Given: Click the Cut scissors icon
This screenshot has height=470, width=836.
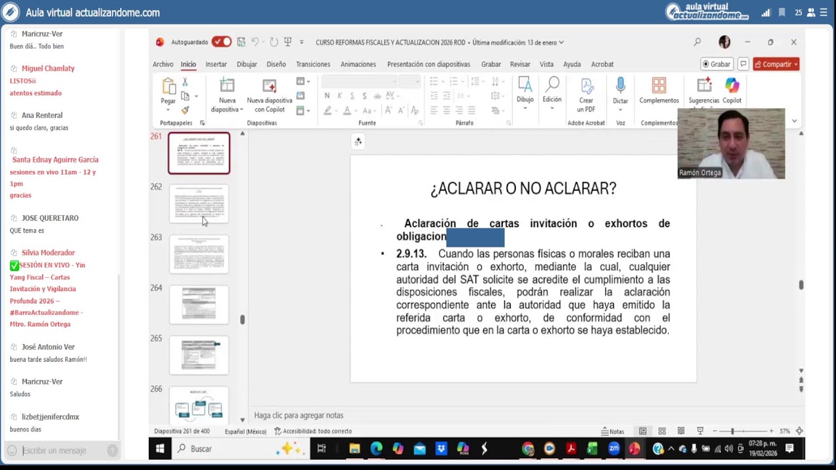Looking at the screenshot, I should tap(185, 82).
